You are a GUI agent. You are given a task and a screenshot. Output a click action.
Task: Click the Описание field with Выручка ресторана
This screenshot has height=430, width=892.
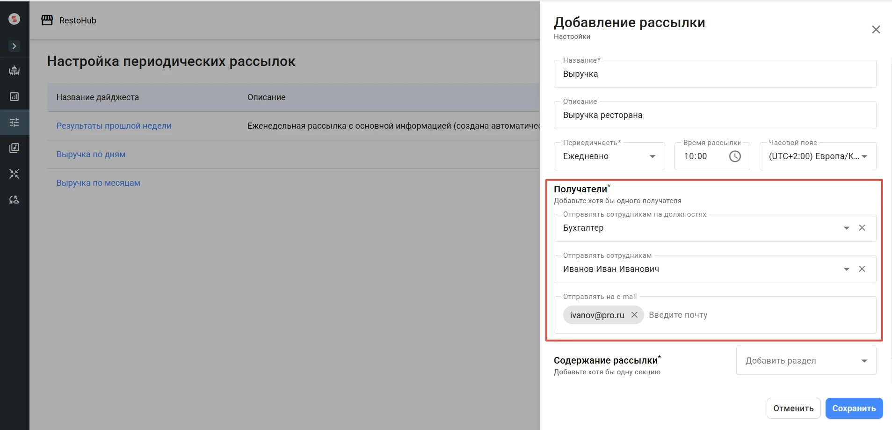coord(715,115)
